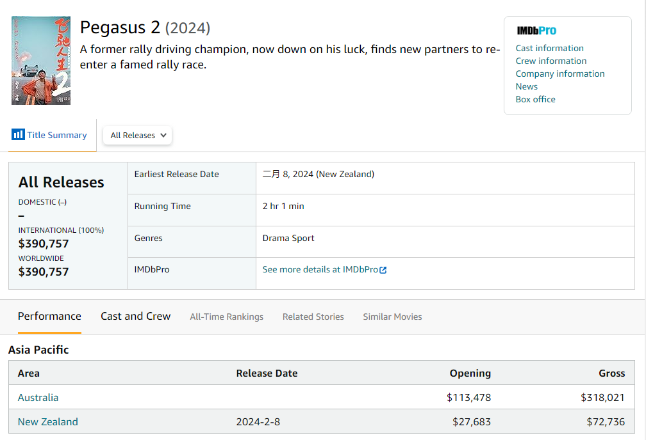Expand the All Releases dropdown

[x=137, y=136]
